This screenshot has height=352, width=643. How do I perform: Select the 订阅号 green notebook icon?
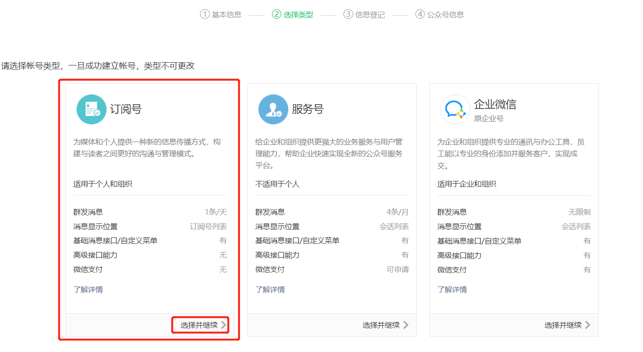click(91, 109)
